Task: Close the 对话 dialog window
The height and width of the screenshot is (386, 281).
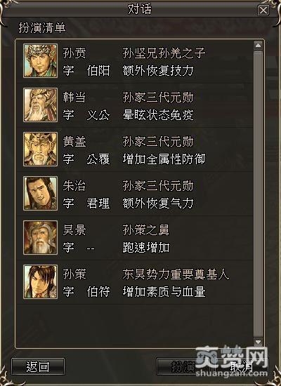Action: (x=263, y=11)
